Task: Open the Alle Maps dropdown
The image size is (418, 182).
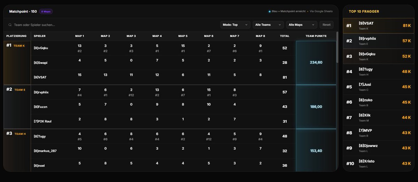Action: (x=302, y=25)
